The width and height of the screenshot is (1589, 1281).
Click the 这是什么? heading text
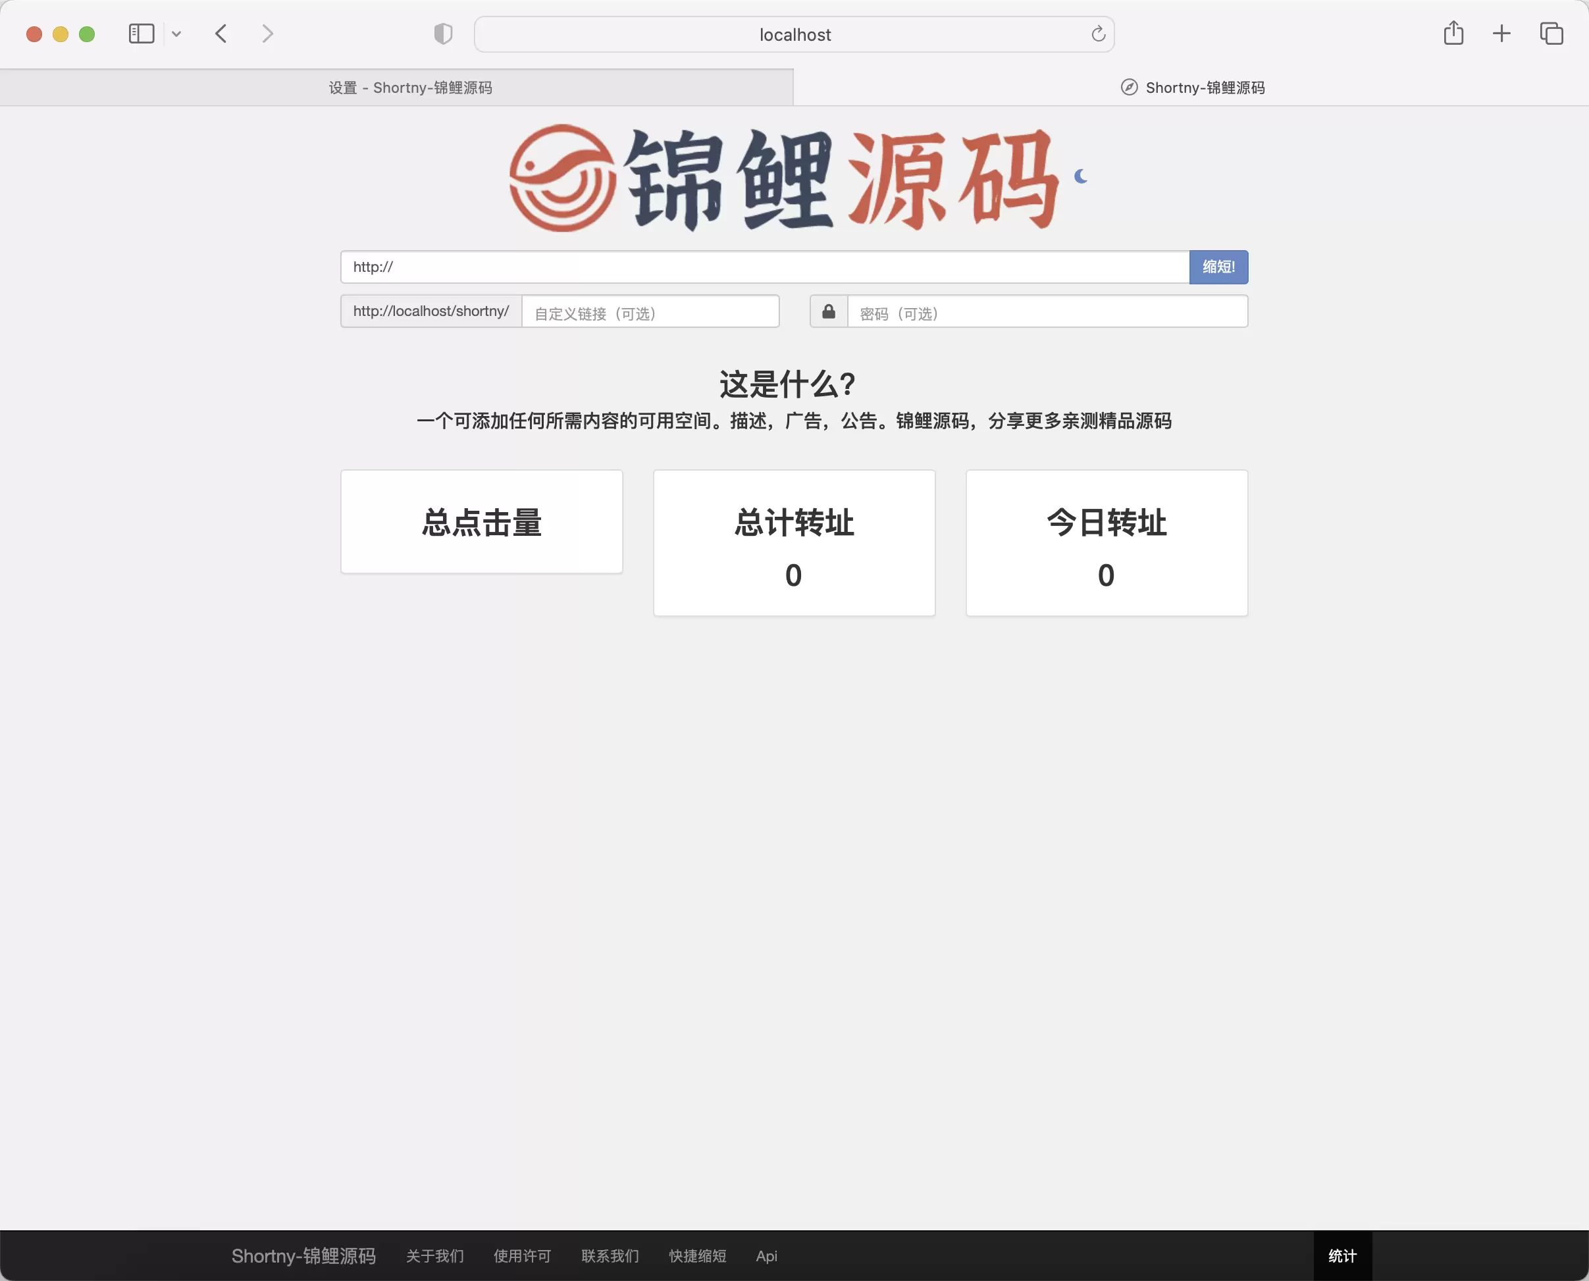coord(787,384)
